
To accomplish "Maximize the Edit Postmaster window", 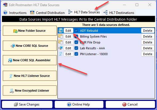I will click(137, 5).
